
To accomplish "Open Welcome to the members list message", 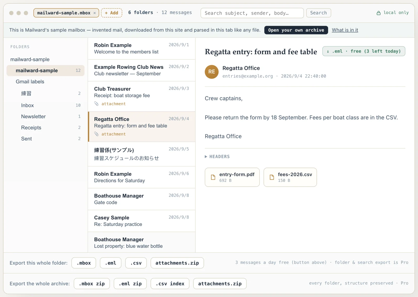I will pyautogui.click(x=142, y=48).
